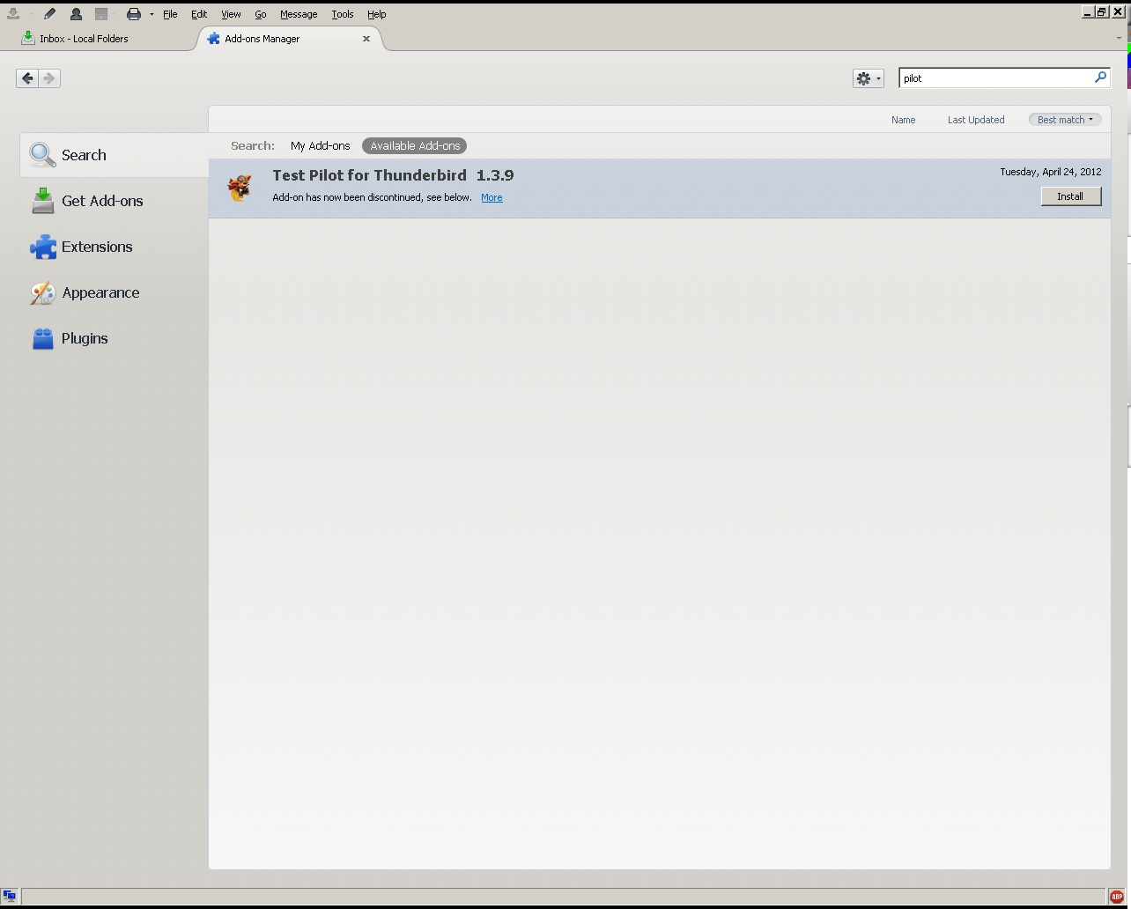The width and height of the screenshot is (1131, 909).
Task: Go back in Add-ons Manager
Action: (x=27, y=78)
